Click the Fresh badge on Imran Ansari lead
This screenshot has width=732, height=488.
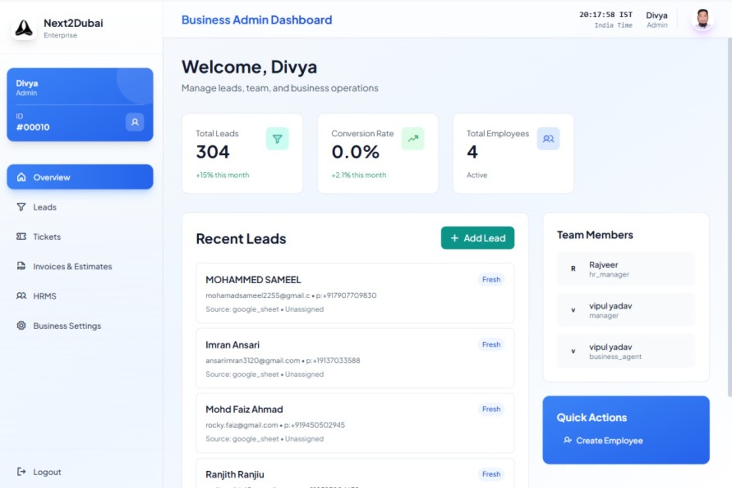tap(491, 345)
